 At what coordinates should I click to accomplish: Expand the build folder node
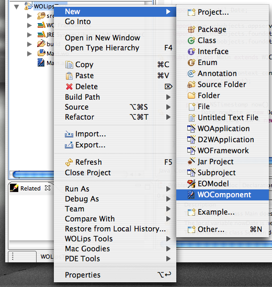[x=29, y=44]
